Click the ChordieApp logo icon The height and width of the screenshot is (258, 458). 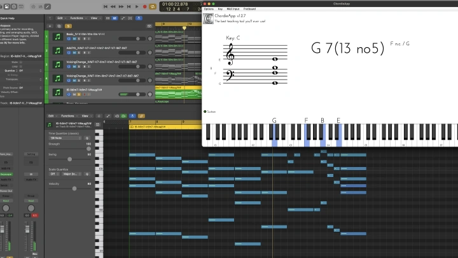click(x=208, y=18)
